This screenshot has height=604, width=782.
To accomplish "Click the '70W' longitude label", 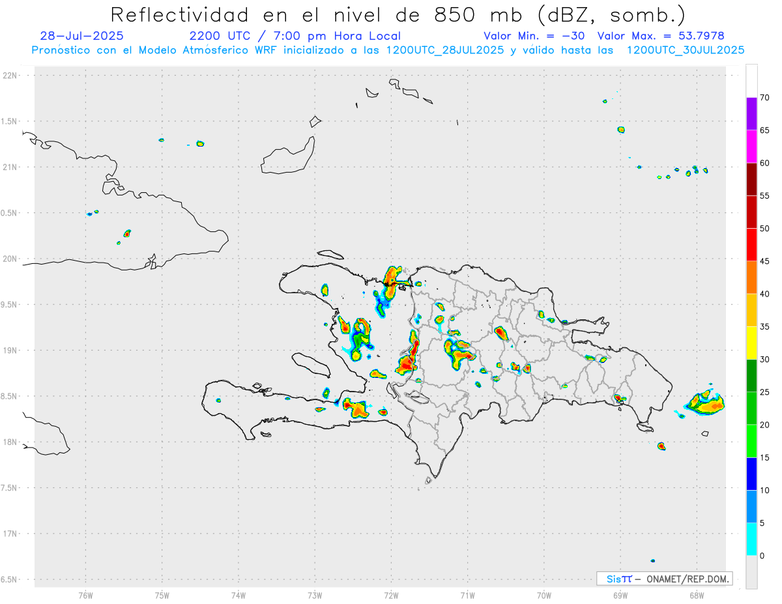I will pyautogui.click(x=544, y=595).
